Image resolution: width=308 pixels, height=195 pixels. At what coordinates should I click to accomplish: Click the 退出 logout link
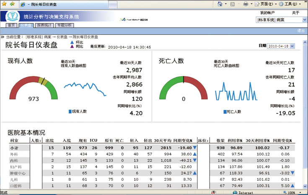pos(301,31)
